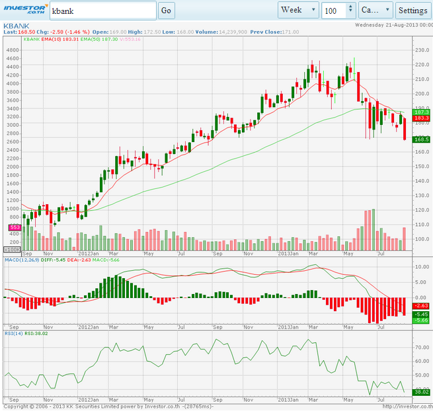Viewport: 433px width, 411px height.
Task: Click the RSI:38.02 legend value
Action: pyautogui.click(x=36, y=334)
